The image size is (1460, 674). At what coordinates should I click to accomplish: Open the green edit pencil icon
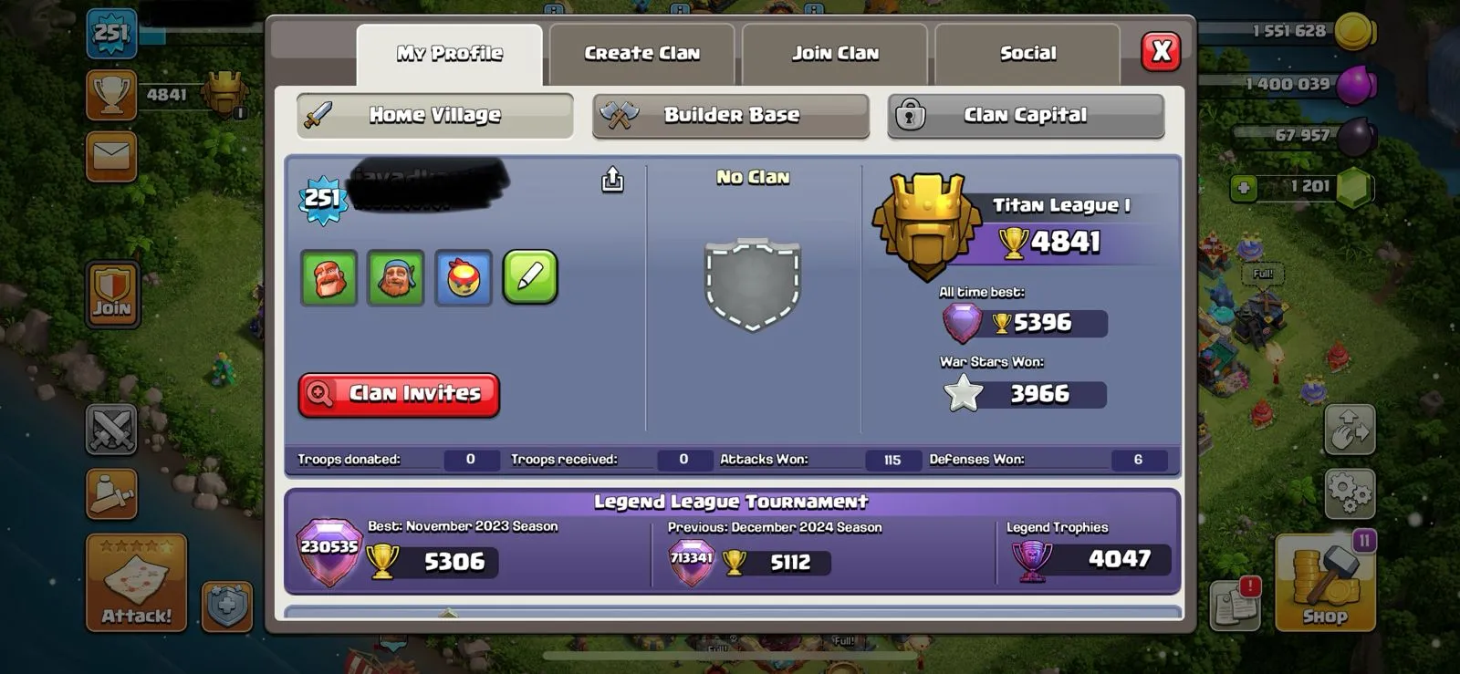[x=530, y=277]
